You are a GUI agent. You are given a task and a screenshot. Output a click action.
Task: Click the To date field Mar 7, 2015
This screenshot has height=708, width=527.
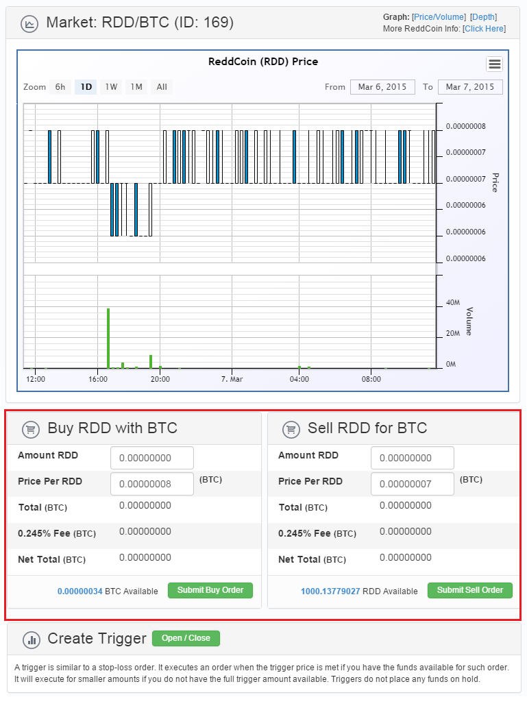pos(470,86)
